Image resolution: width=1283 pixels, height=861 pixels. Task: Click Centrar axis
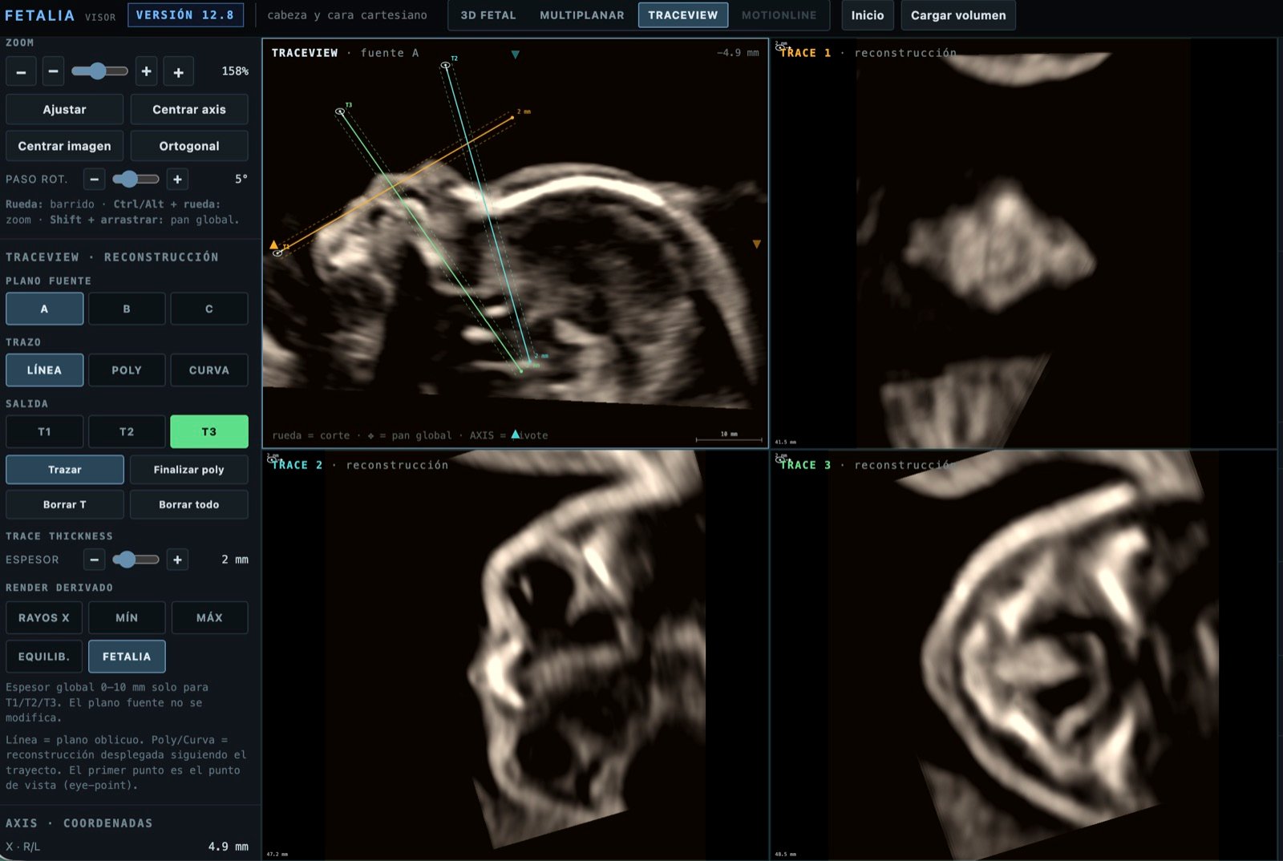pos(189,110)
